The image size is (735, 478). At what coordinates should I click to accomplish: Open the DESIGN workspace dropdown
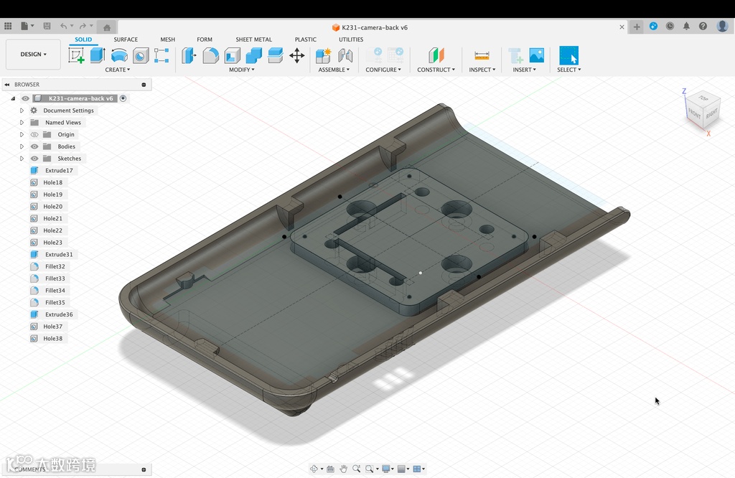point(33,55)
